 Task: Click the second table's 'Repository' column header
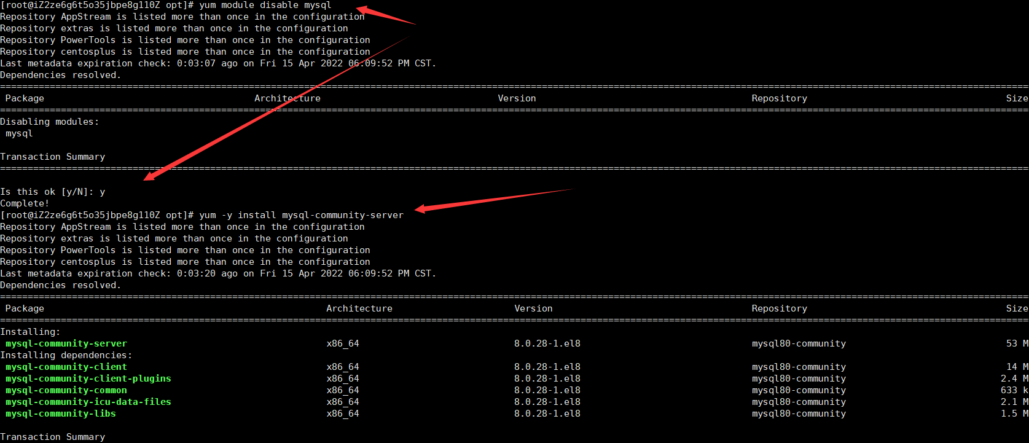pos(780,308)
